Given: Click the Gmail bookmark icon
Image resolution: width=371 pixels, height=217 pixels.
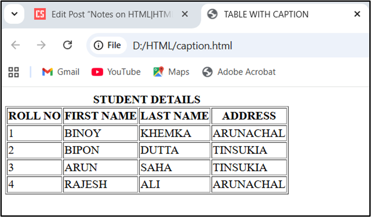Looking at the screenshot, I should tap(47, 72).
